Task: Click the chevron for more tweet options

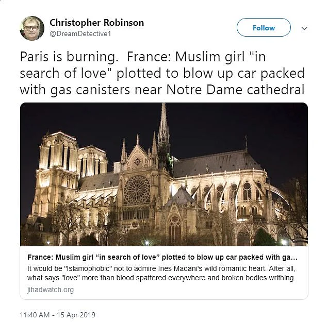Action: (304, 28)
